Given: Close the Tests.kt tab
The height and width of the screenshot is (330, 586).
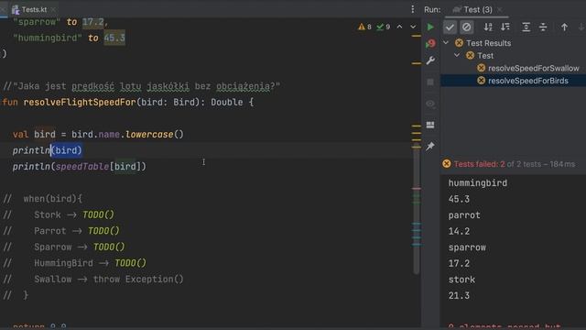Looking at the screenshot, I should tap(54, 9).
